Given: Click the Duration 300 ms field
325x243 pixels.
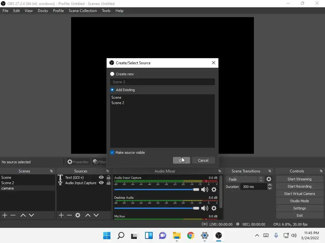Looking at the screenshot, I should tap(254, 187).
